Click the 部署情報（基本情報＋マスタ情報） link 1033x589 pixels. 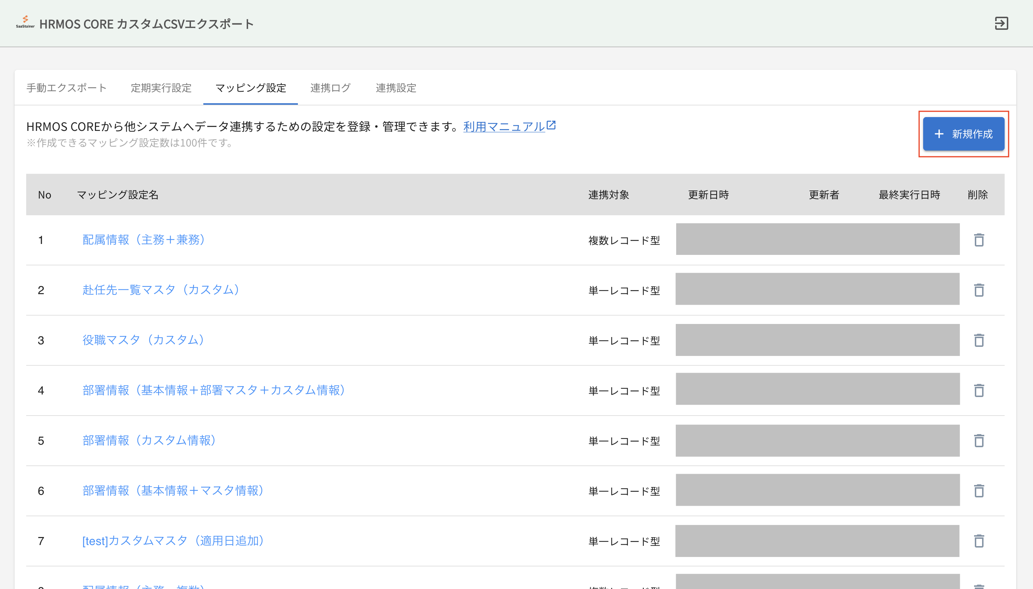click(173, 491)
